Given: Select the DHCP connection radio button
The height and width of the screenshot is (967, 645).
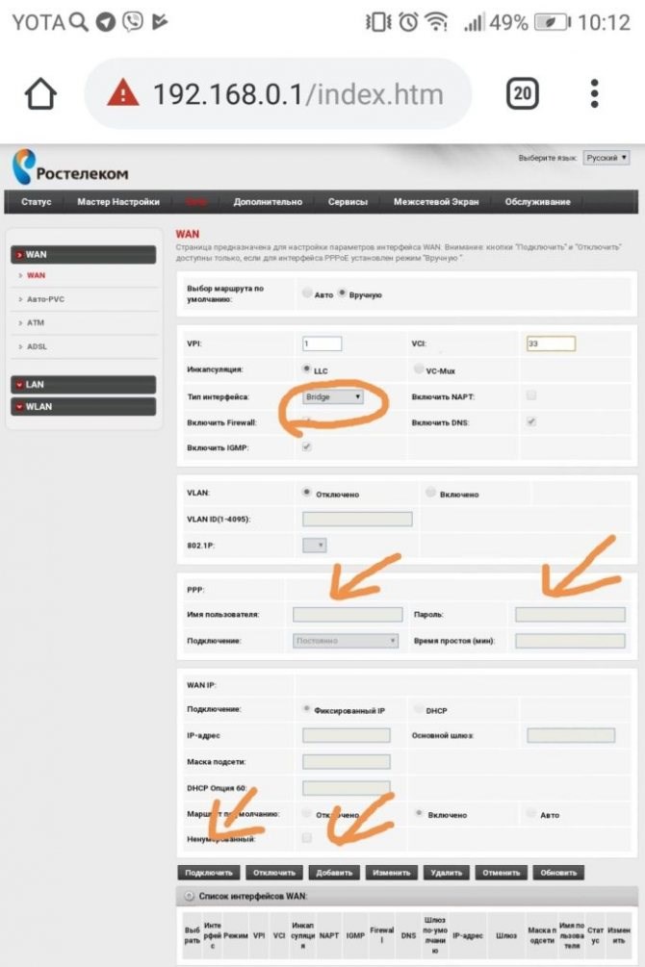Looking at the screenshot, I should click(x=419, y=709).
